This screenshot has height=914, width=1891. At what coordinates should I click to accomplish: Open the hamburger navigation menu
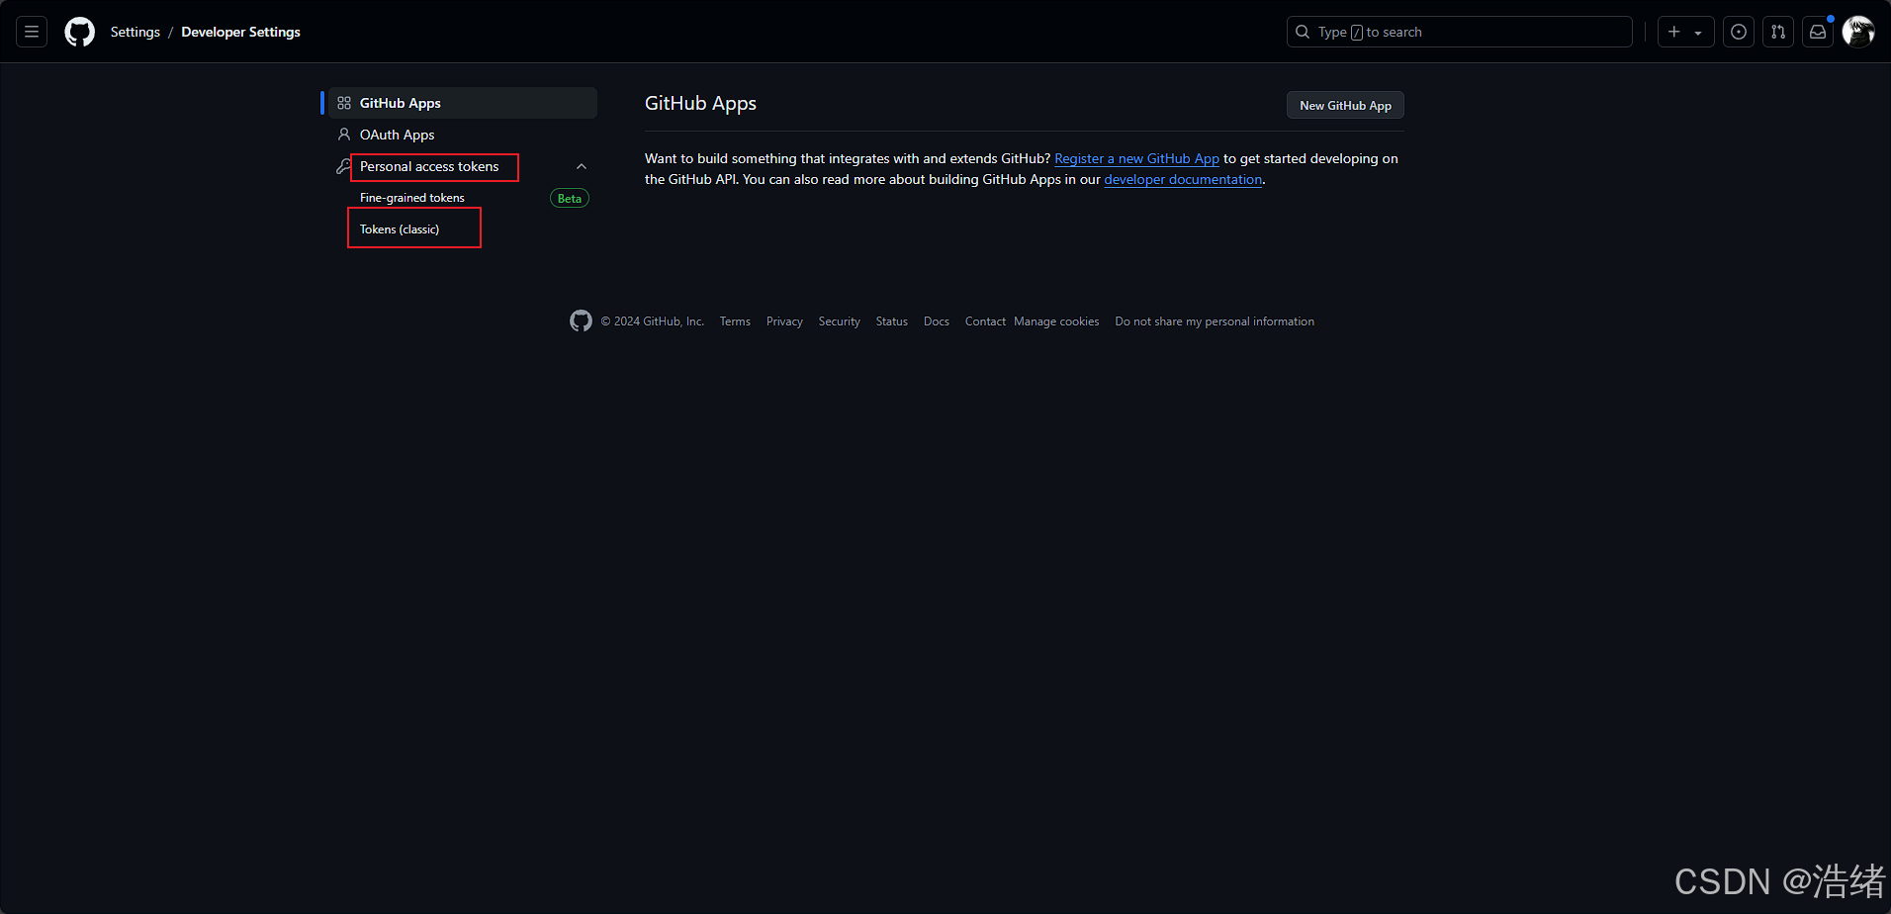32,32
